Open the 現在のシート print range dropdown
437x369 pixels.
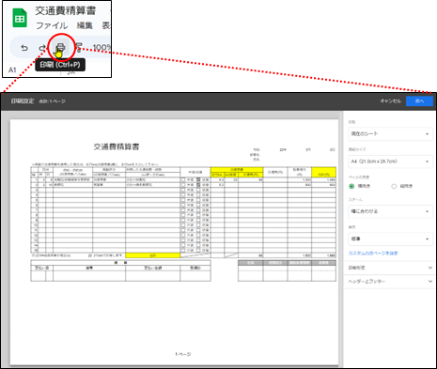[x=390, y=134]
